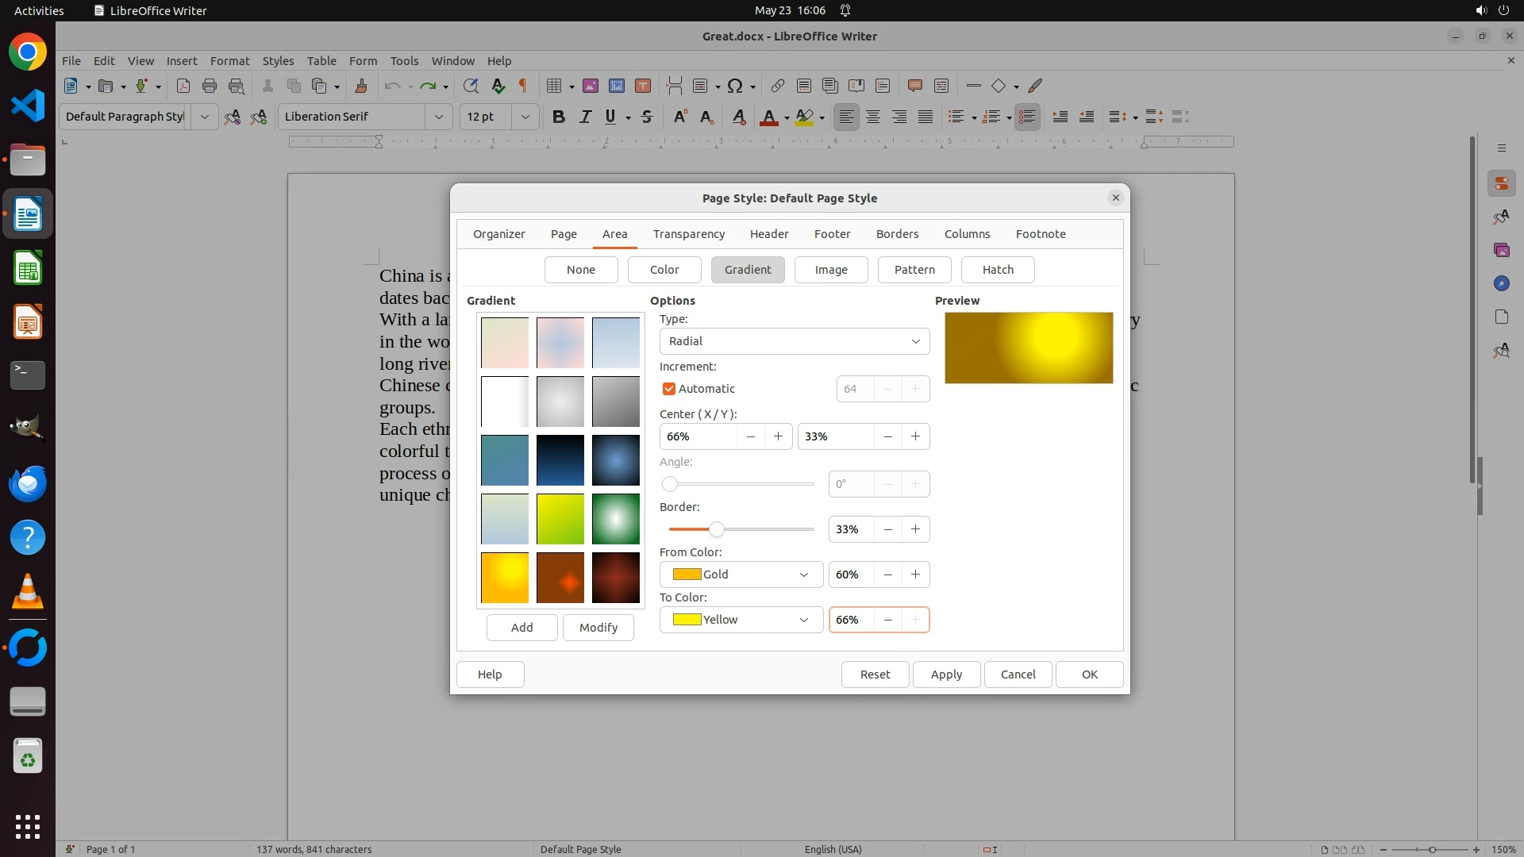Click the Apply button

[x=945, y=674]
